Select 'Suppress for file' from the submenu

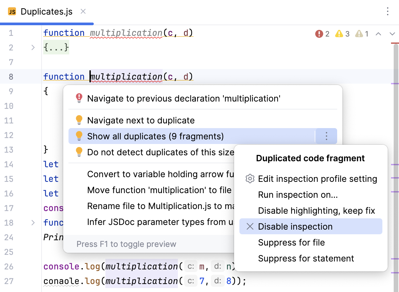click(292, 243)
